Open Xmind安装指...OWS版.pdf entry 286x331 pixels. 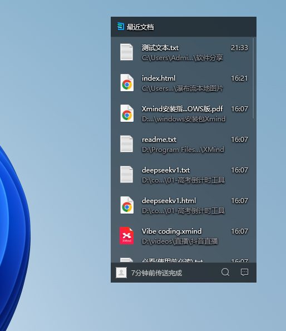[182, 109]
